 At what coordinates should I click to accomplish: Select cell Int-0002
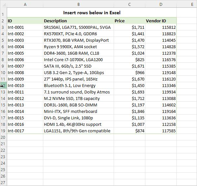point(25,34)
